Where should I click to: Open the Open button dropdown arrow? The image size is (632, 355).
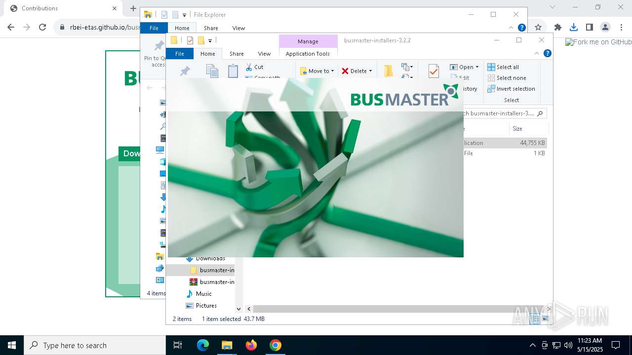click(477, 67)
